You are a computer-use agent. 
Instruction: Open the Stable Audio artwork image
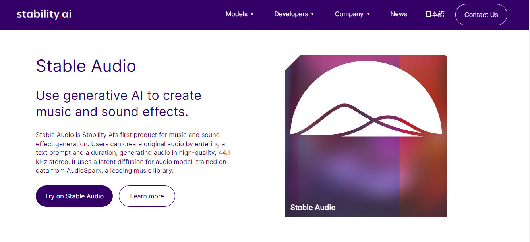(x=366, y=137)
